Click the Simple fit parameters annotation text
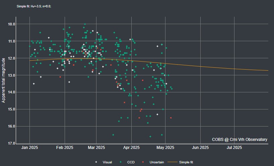The image size is (274, 166). pos(34,6)
